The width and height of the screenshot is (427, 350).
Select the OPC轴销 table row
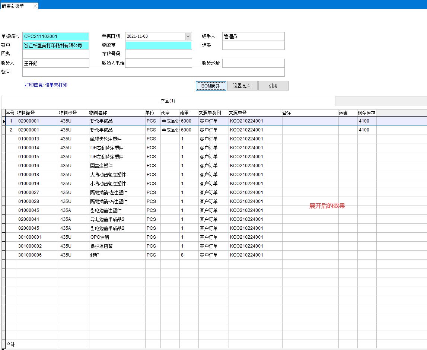pos(112,237)
